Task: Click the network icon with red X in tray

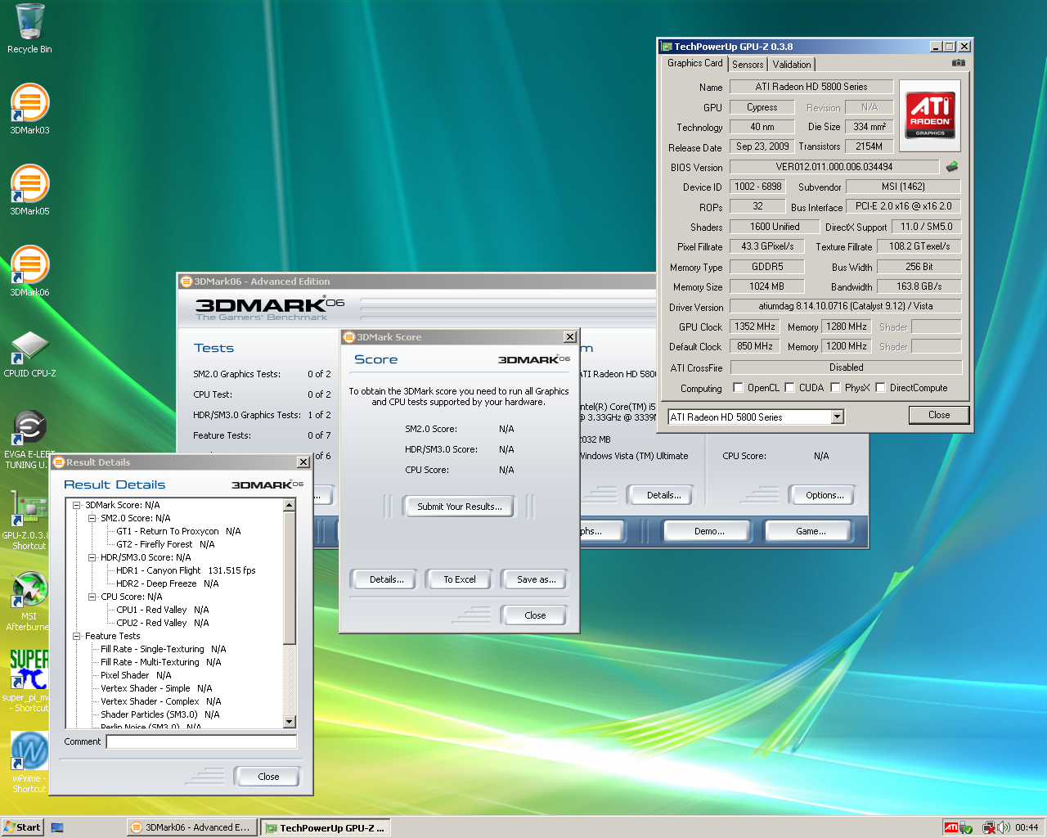Action: click(x=989, y=827)
